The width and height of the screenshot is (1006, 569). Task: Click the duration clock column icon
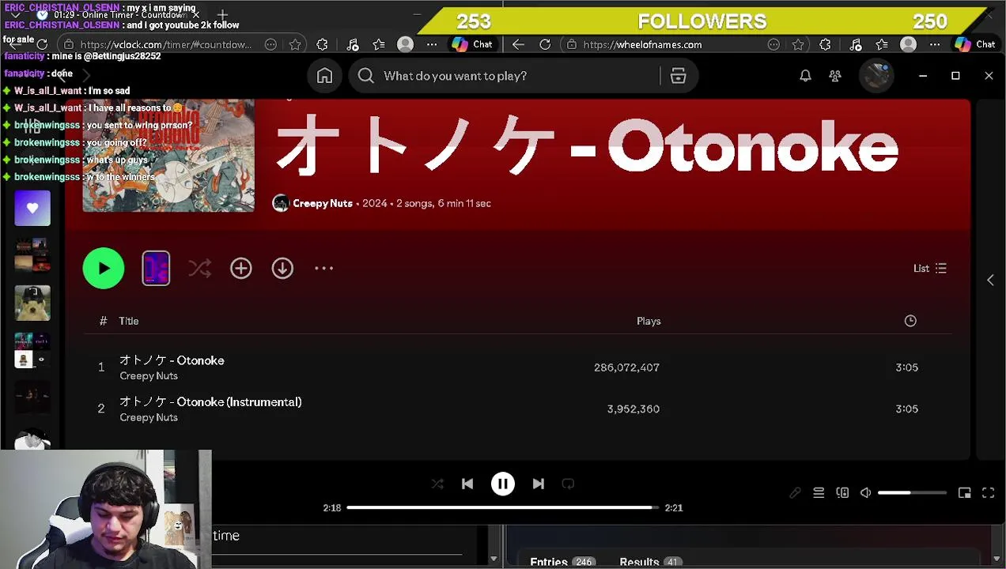click(x=910, y=321)
